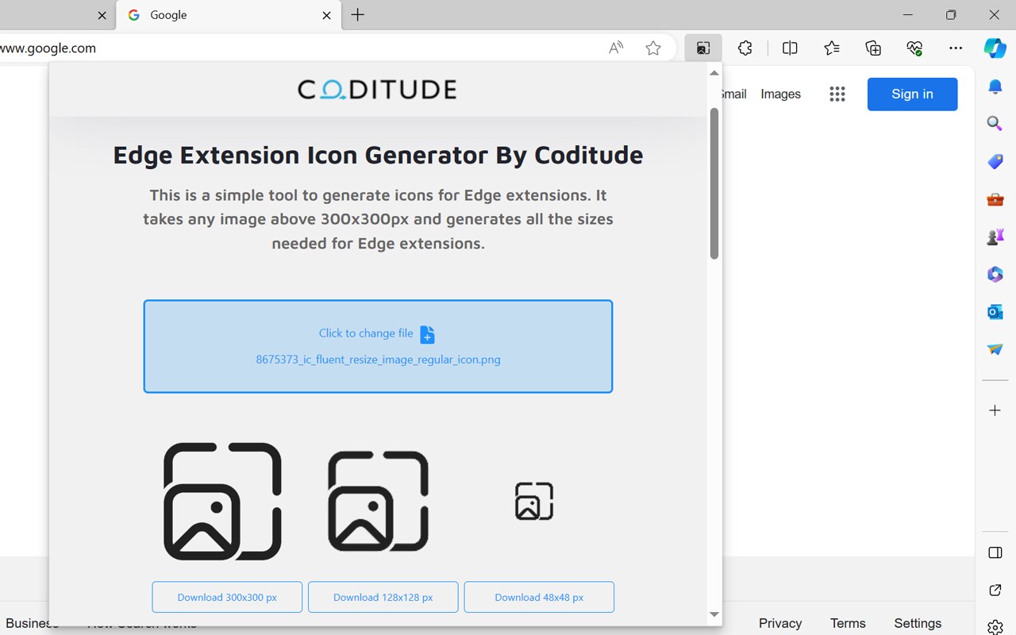Open Google Images link
The image size is (1016, 635).
pyautogui.click(x=780, y=94)
